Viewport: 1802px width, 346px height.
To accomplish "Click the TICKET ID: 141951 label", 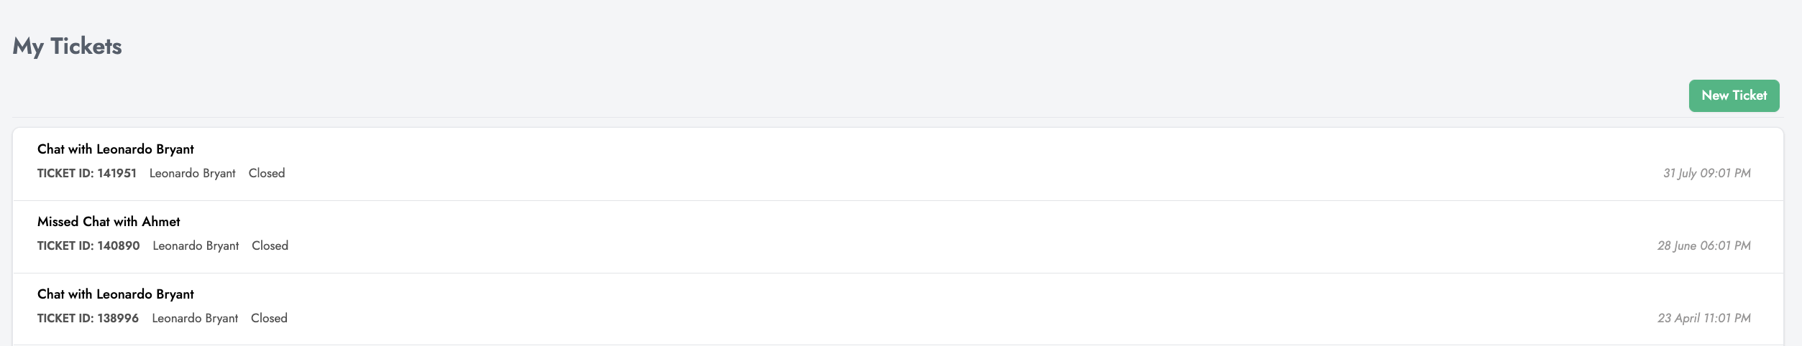I will [87, 173].
